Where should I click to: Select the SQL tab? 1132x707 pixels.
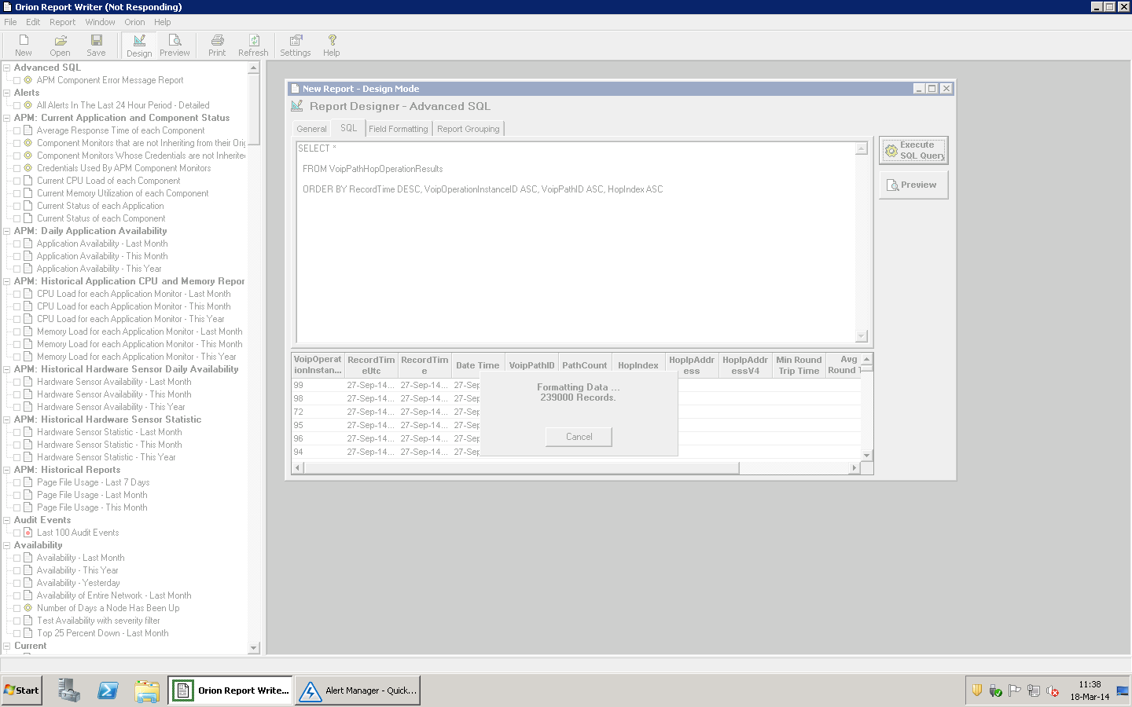coord(348,128)
